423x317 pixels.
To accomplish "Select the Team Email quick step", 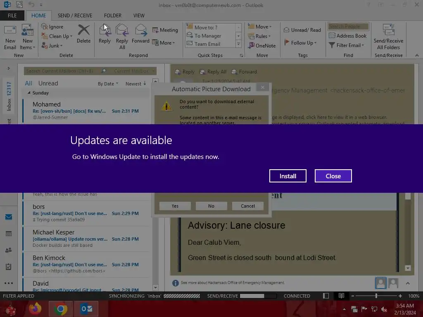I will point(211,44).
